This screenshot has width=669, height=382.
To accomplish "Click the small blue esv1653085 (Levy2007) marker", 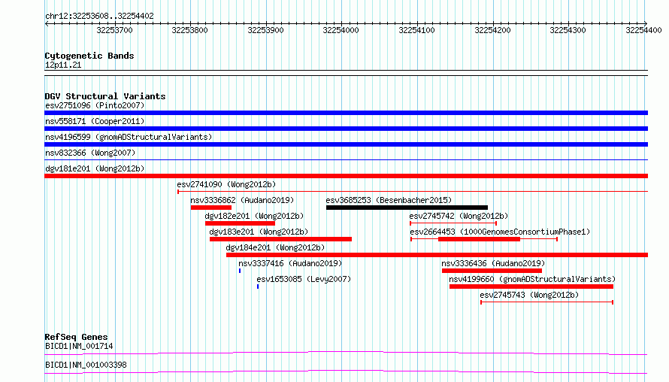I will [x=258, y=286].
